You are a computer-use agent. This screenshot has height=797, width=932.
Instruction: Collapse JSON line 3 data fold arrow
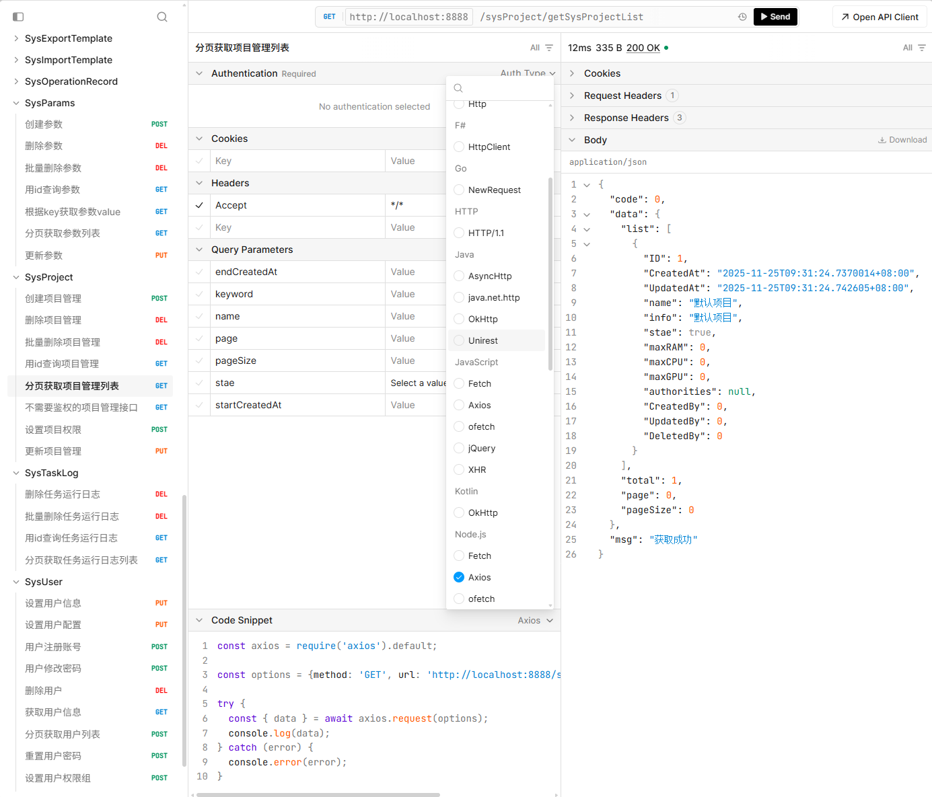point(587,215)
